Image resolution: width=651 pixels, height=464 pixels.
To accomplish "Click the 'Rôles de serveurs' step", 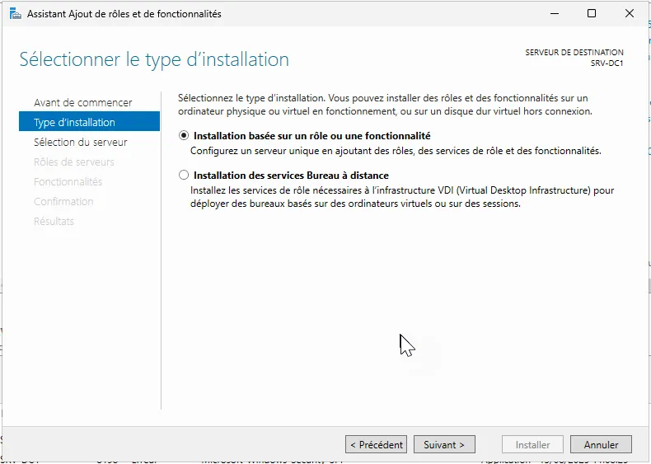I will click(x=74, y=162).
